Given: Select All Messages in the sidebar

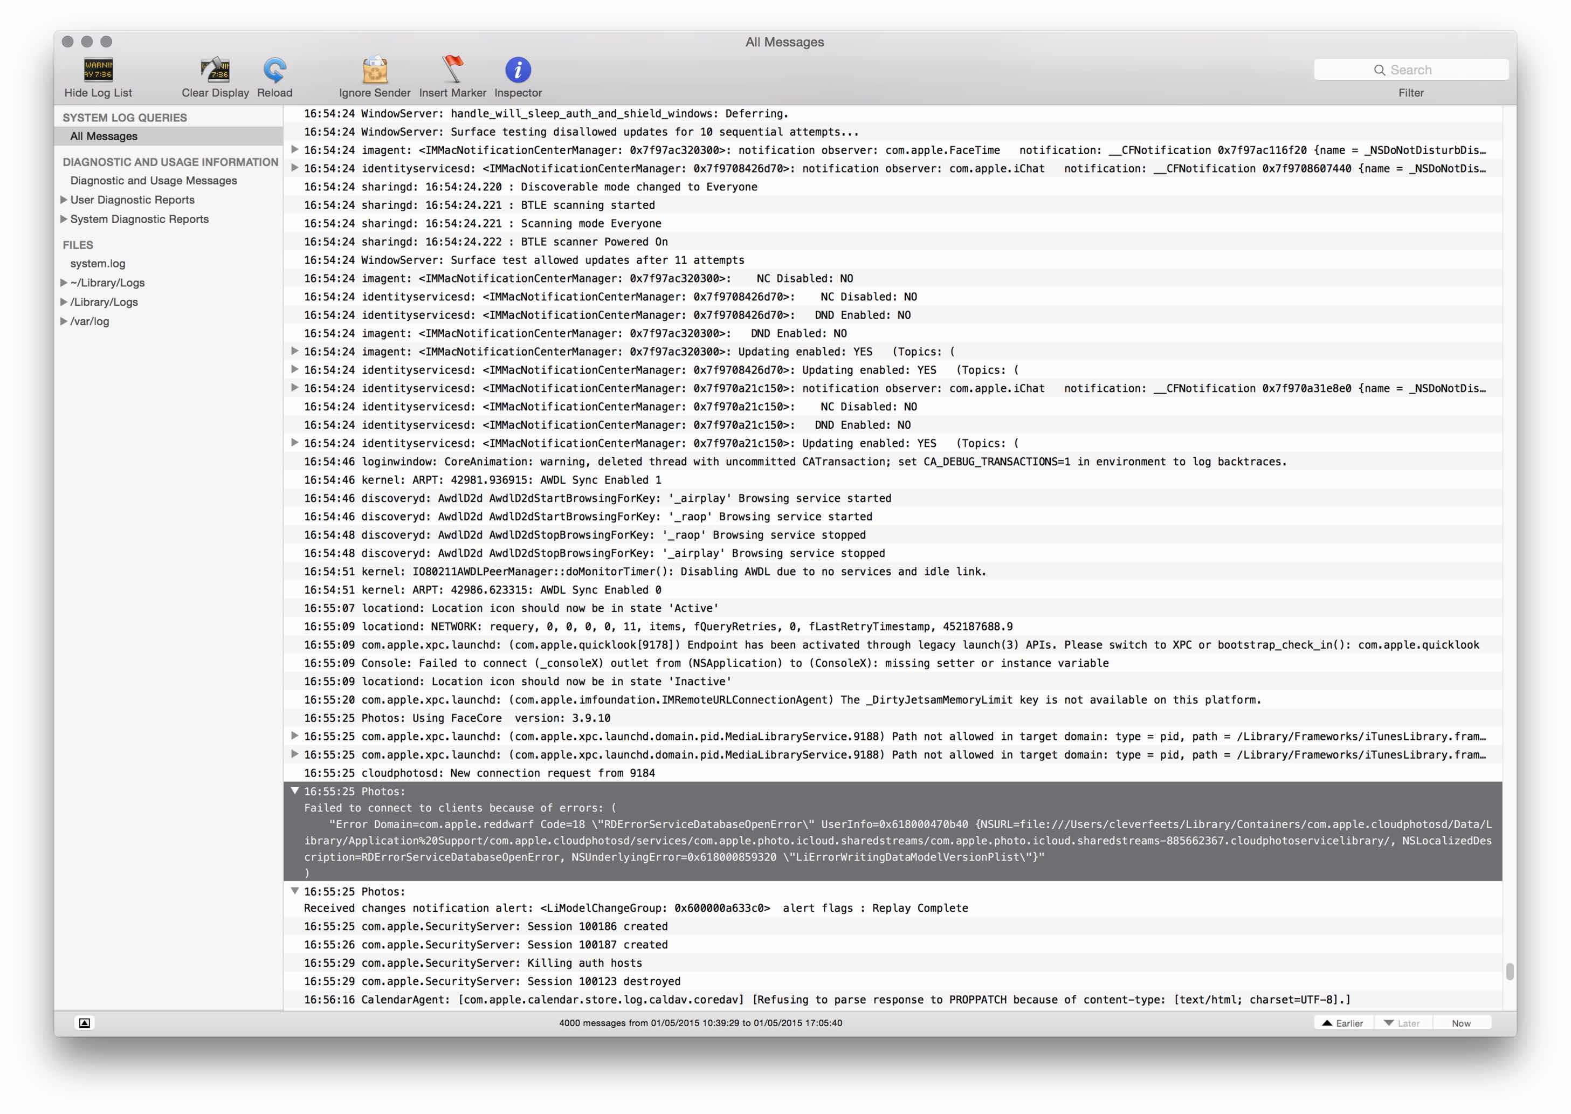Looking at the screenshot, I should [x=104, y=136].
